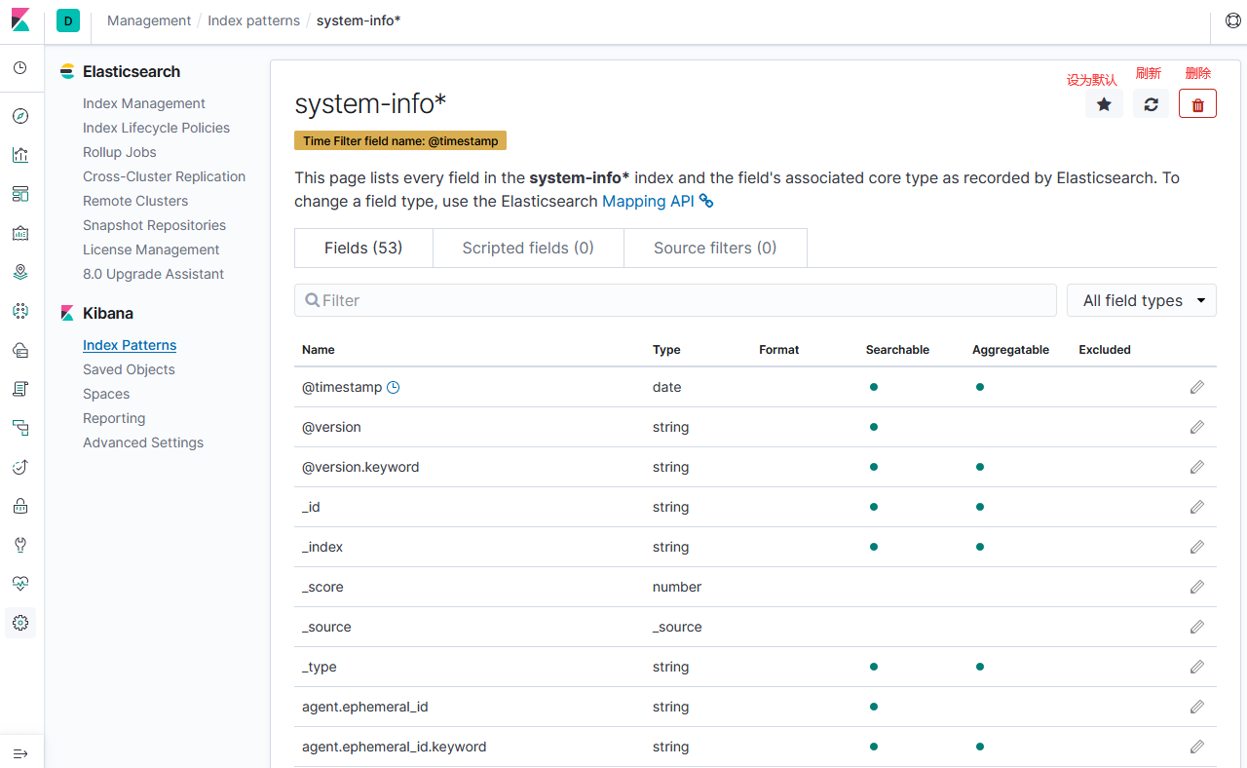Switch to the Source filters tab

pos(714,248)
